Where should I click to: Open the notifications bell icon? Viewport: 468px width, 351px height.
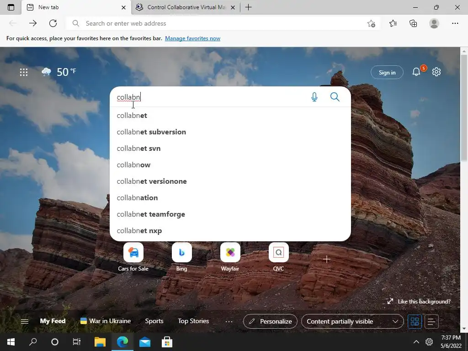pyautogui.click(x=416, y=72)
